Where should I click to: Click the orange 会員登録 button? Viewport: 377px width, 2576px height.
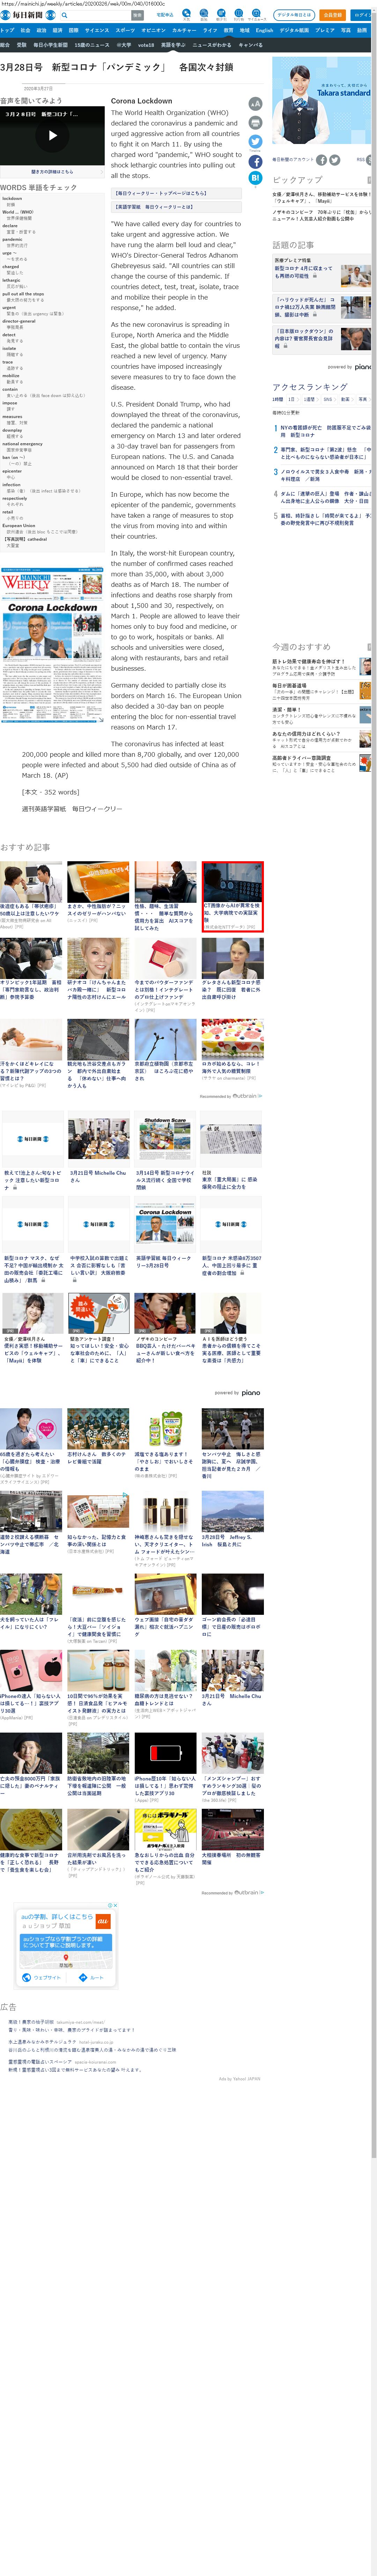pyautogui.click(x=333, y=15)
